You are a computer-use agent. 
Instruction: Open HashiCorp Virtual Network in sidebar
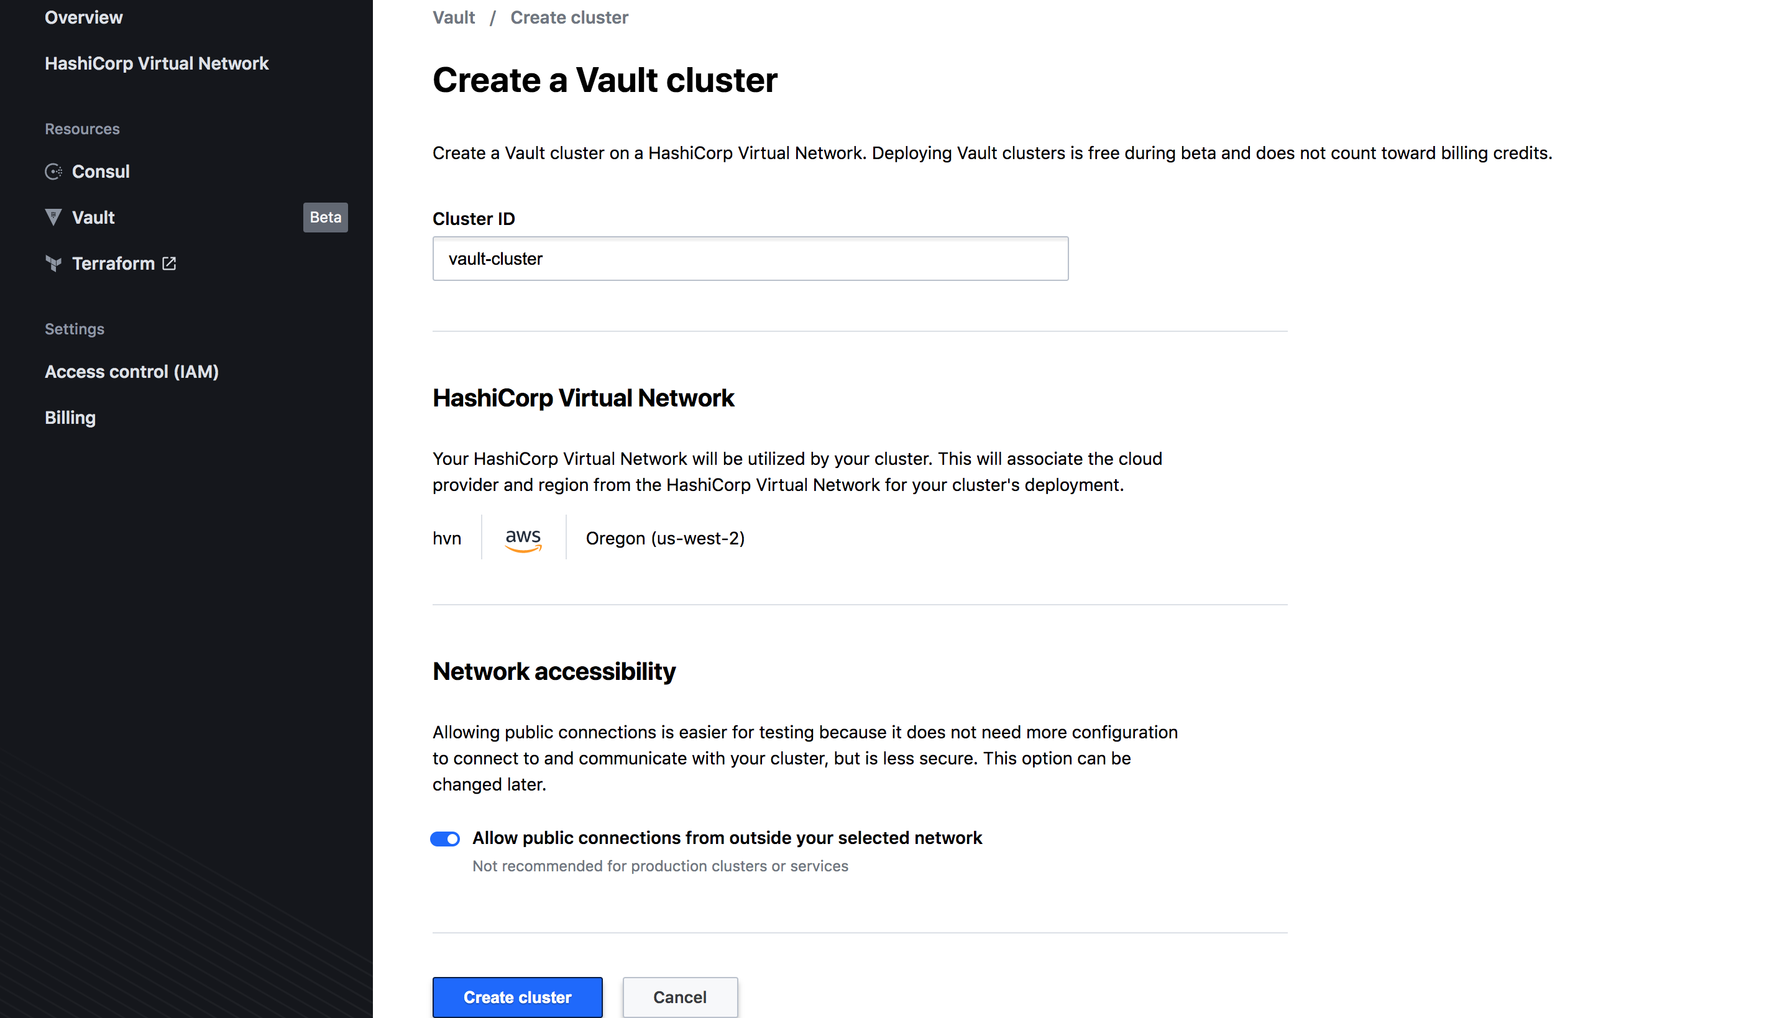tap(157, 63)
